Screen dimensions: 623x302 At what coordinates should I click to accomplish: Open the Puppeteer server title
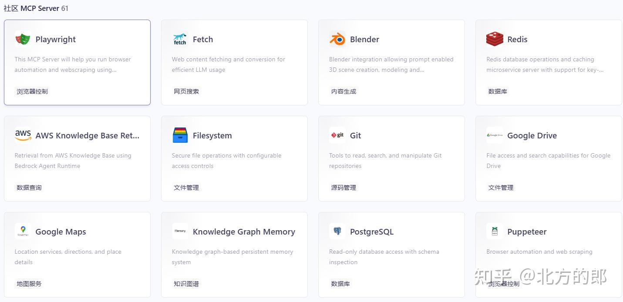[x=527, y=232]
